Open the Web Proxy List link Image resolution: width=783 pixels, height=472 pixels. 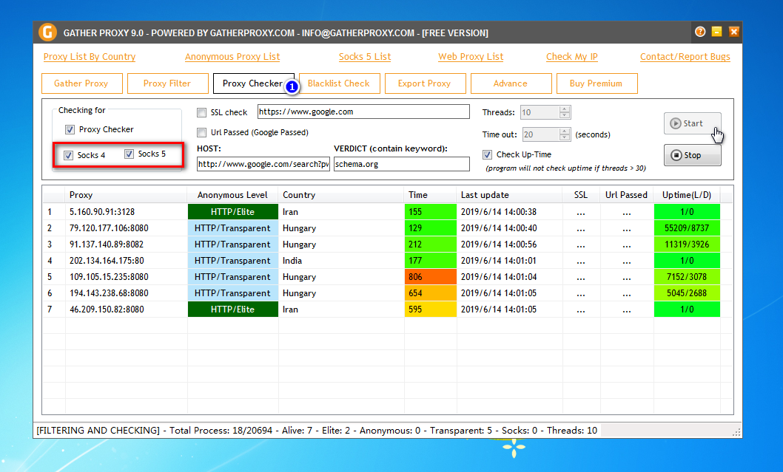coord(471,57)
